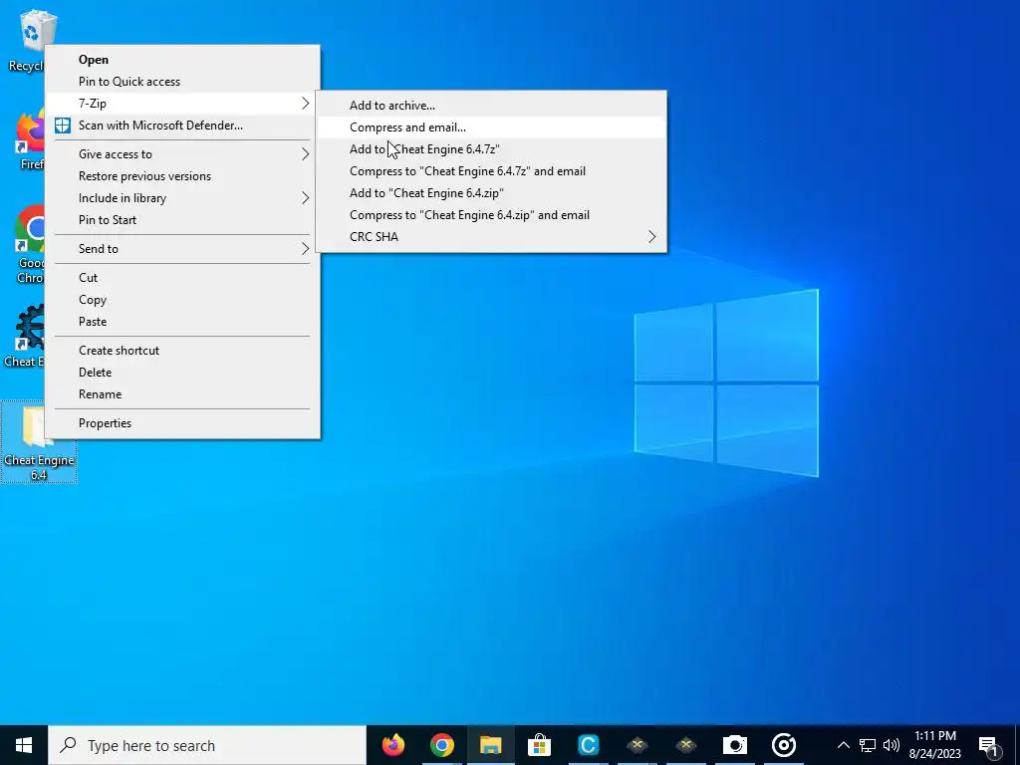
Task: Open File Explorer from the taskbar
Action: pos(490,745)
